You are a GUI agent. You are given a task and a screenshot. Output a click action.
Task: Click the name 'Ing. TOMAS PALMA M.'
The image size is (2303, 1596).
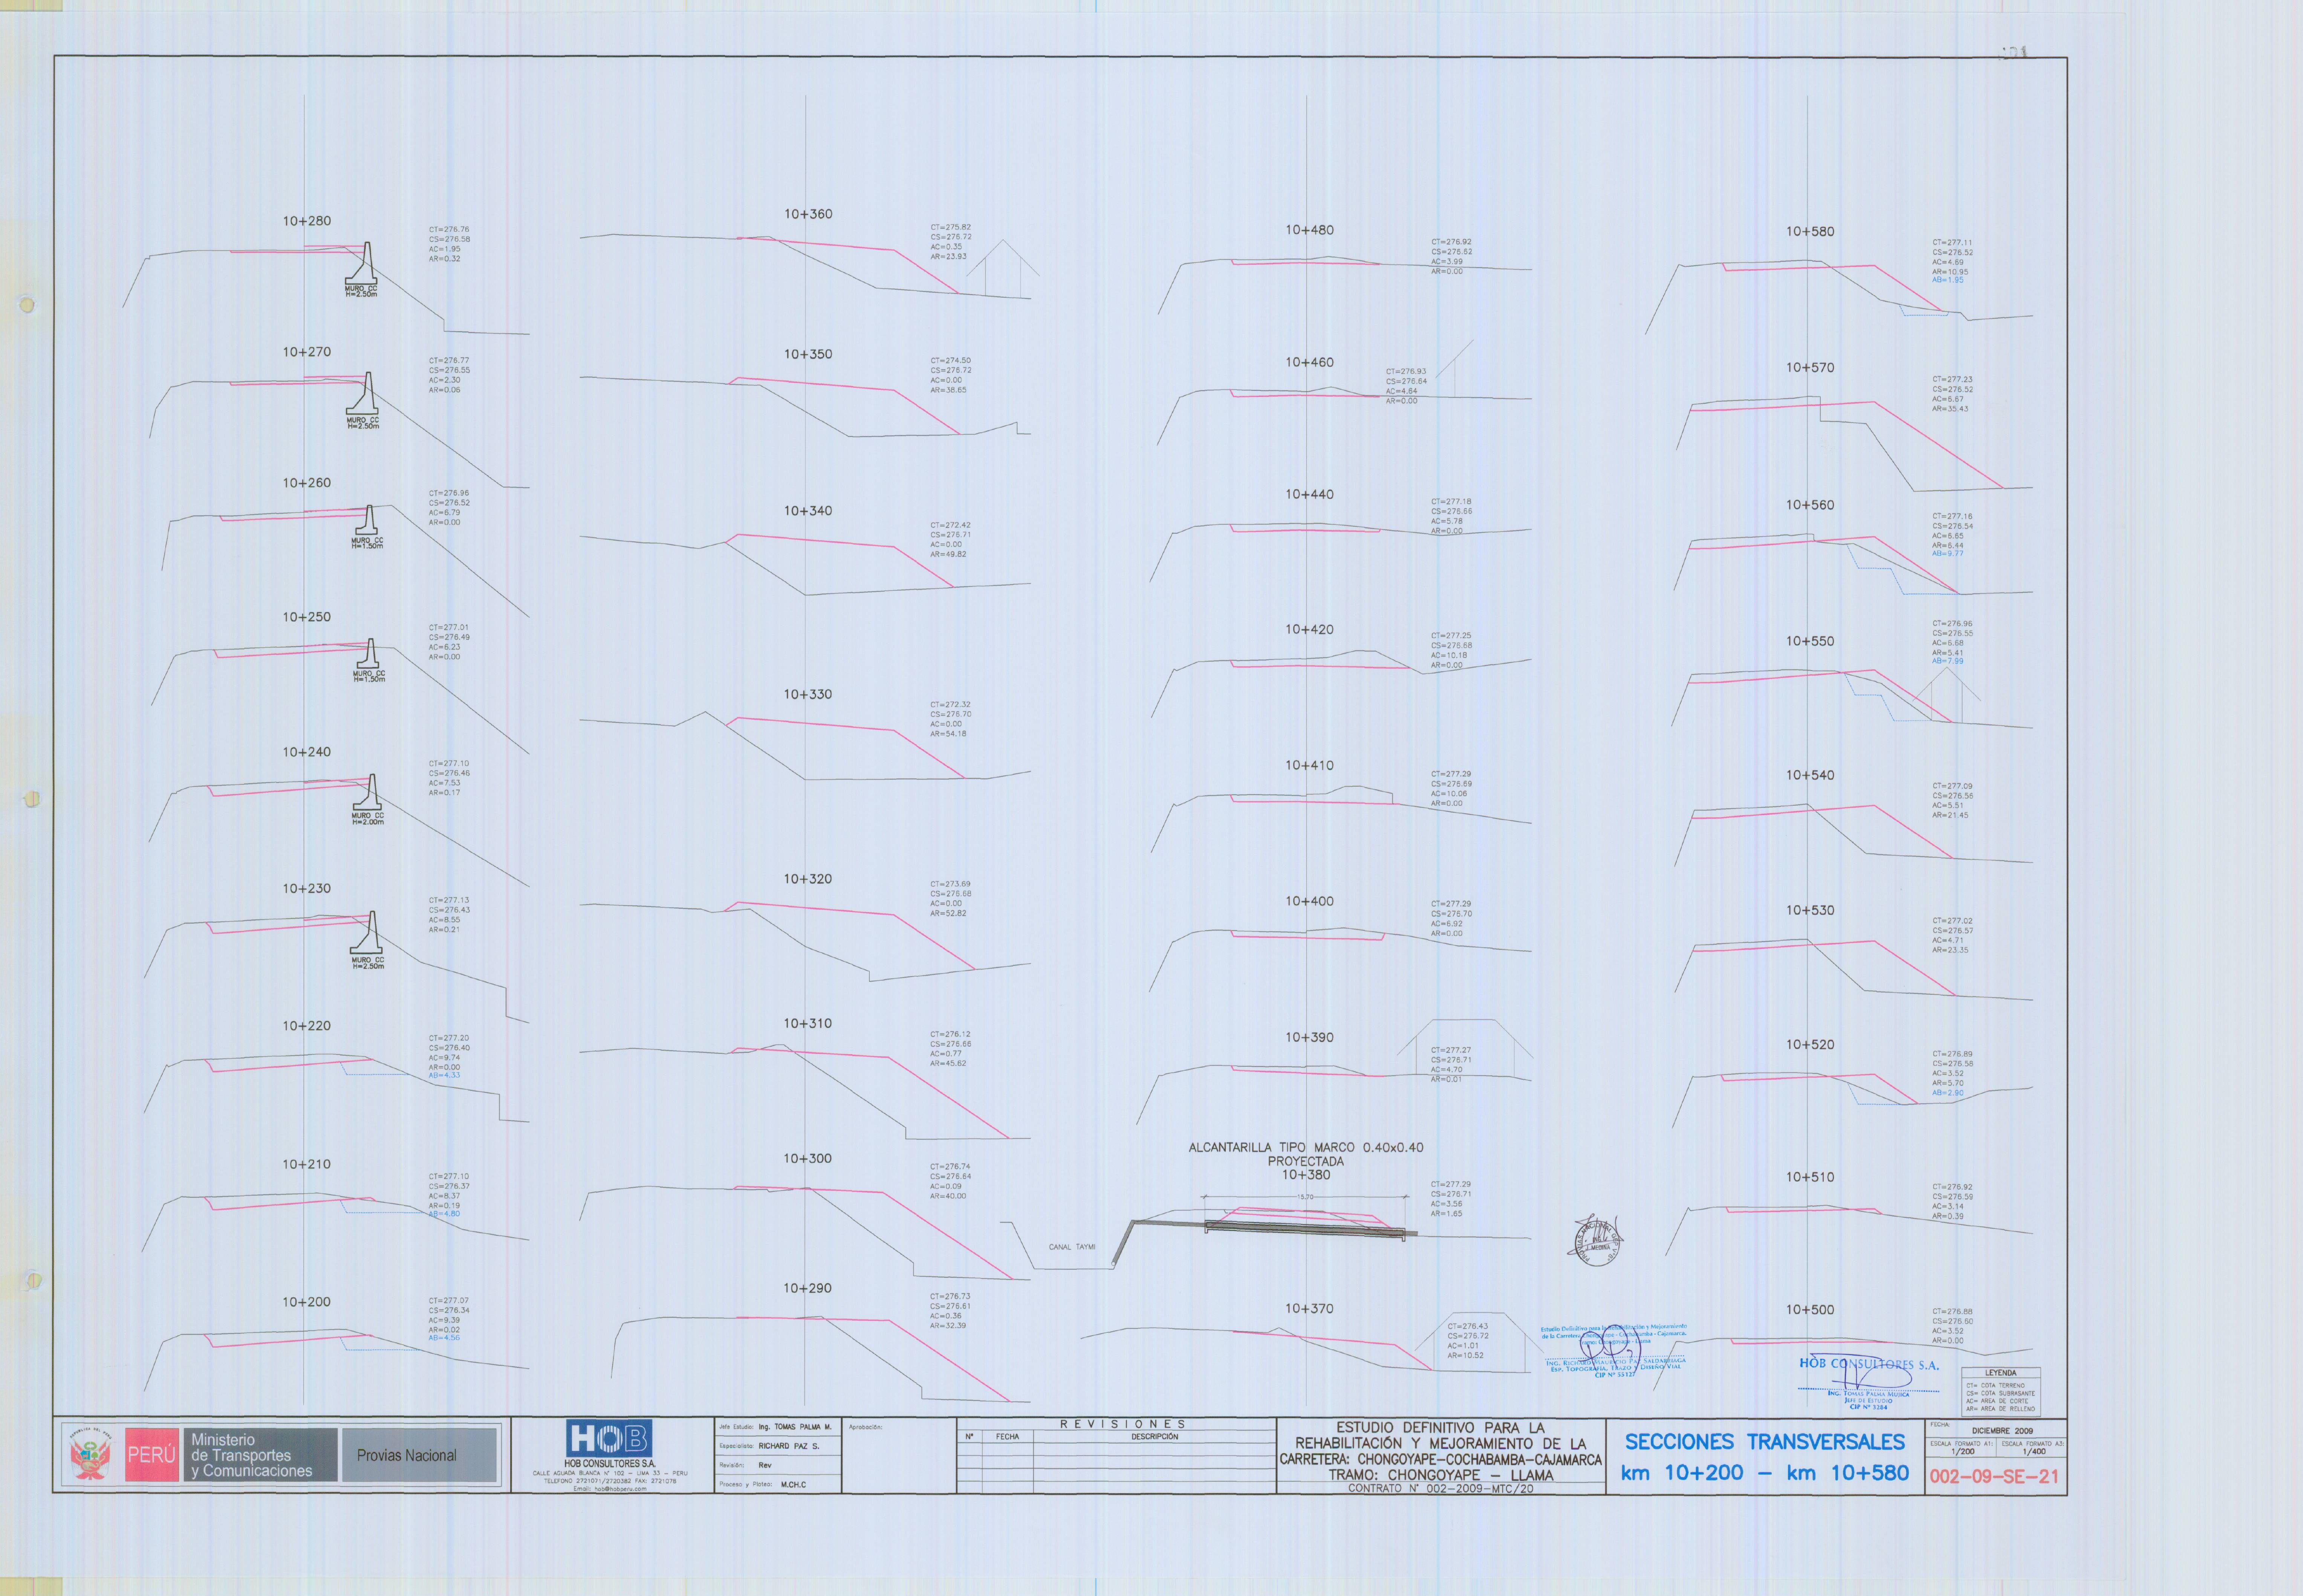pyautogui.click(x=795, y=1427)
